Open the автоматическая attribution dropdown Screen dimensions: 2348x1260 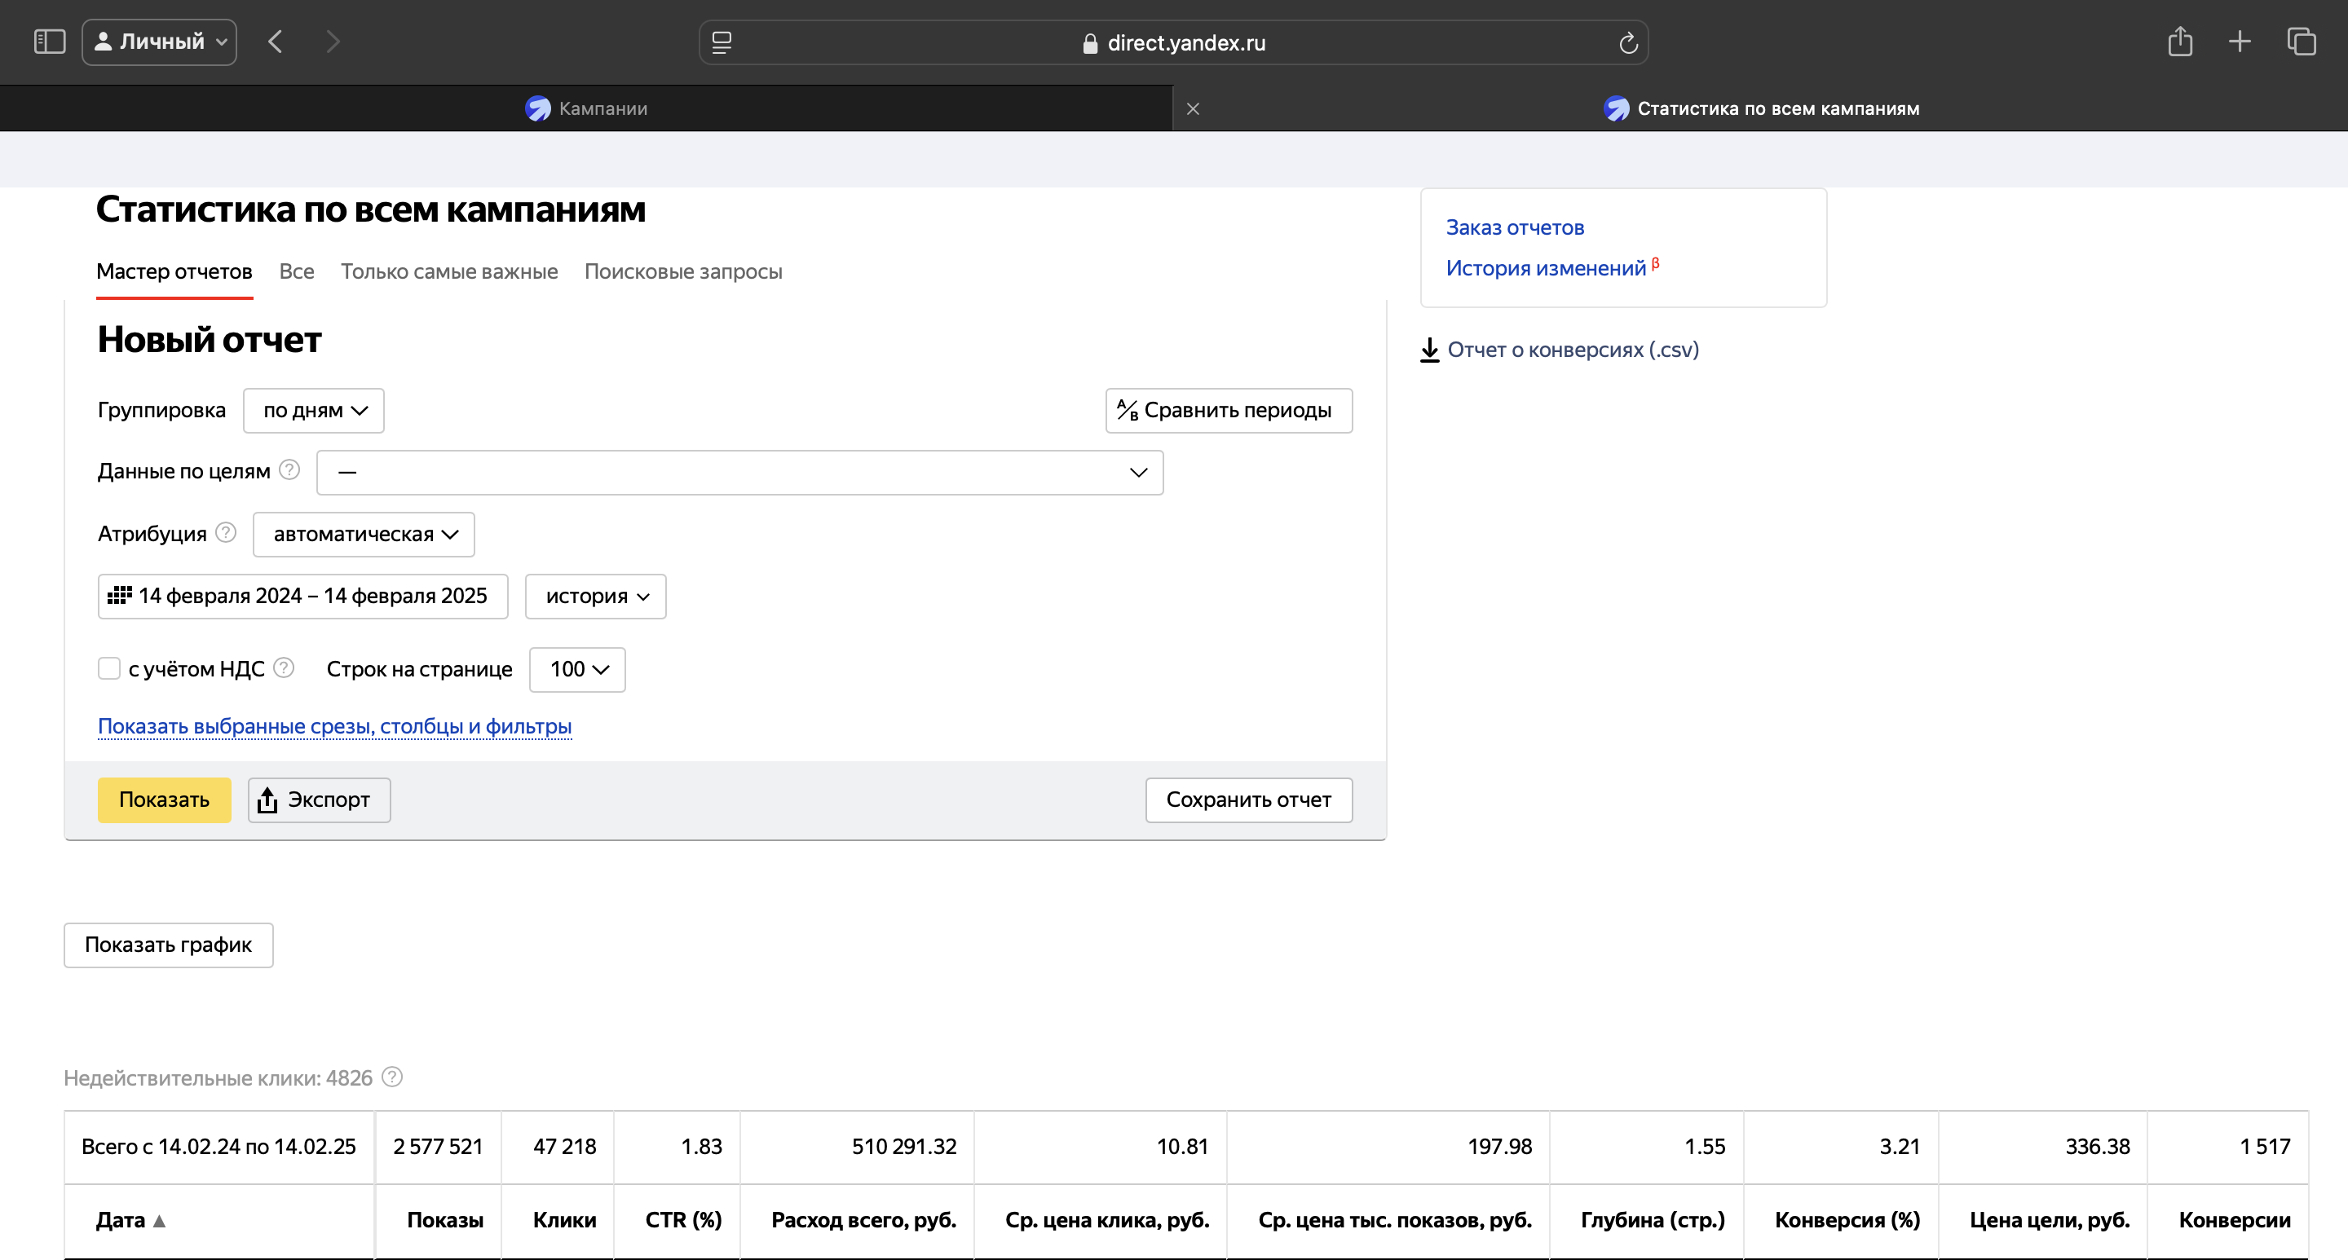coord(363,534)
